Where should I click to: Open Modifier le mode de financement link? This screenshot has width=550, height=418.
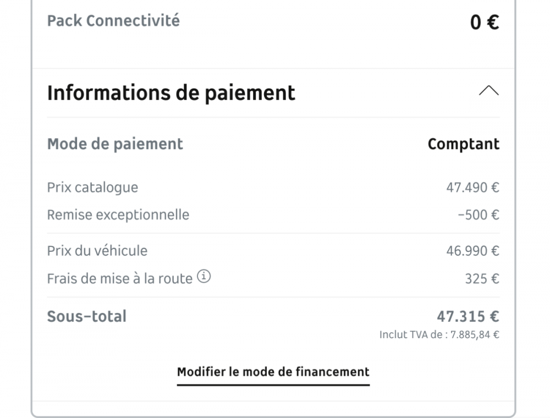coord(273,372)
